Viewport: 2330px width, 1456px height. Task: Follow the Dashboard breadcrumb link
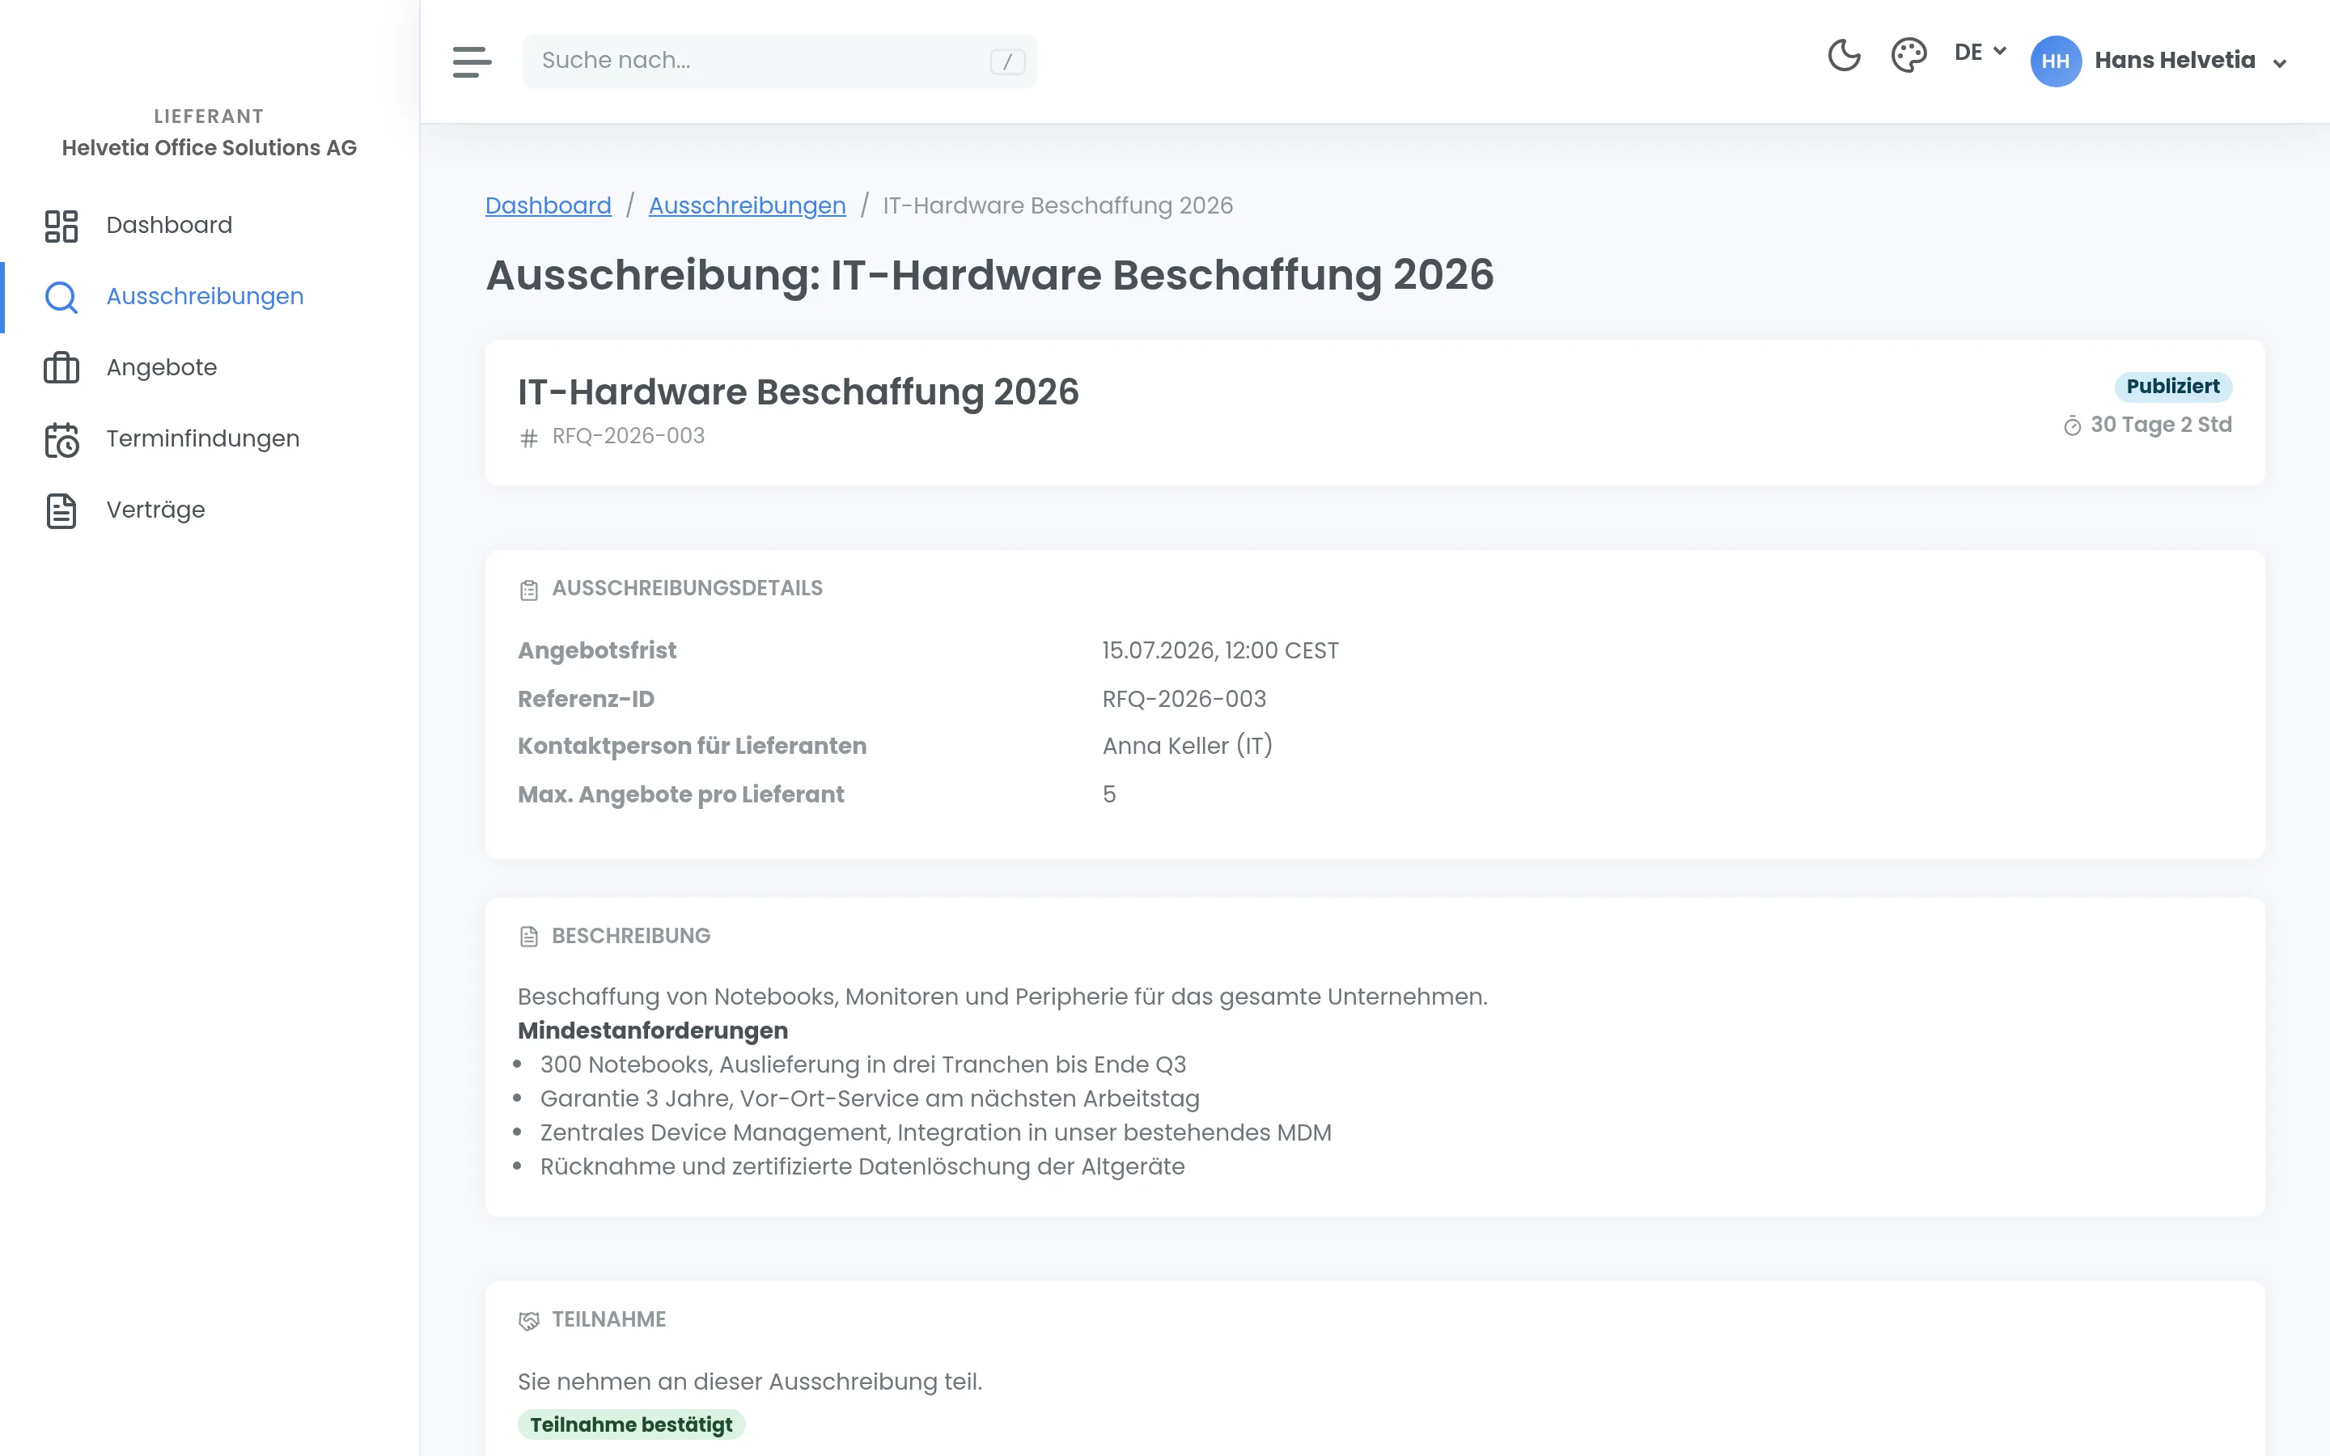click(x=548, y=205)
